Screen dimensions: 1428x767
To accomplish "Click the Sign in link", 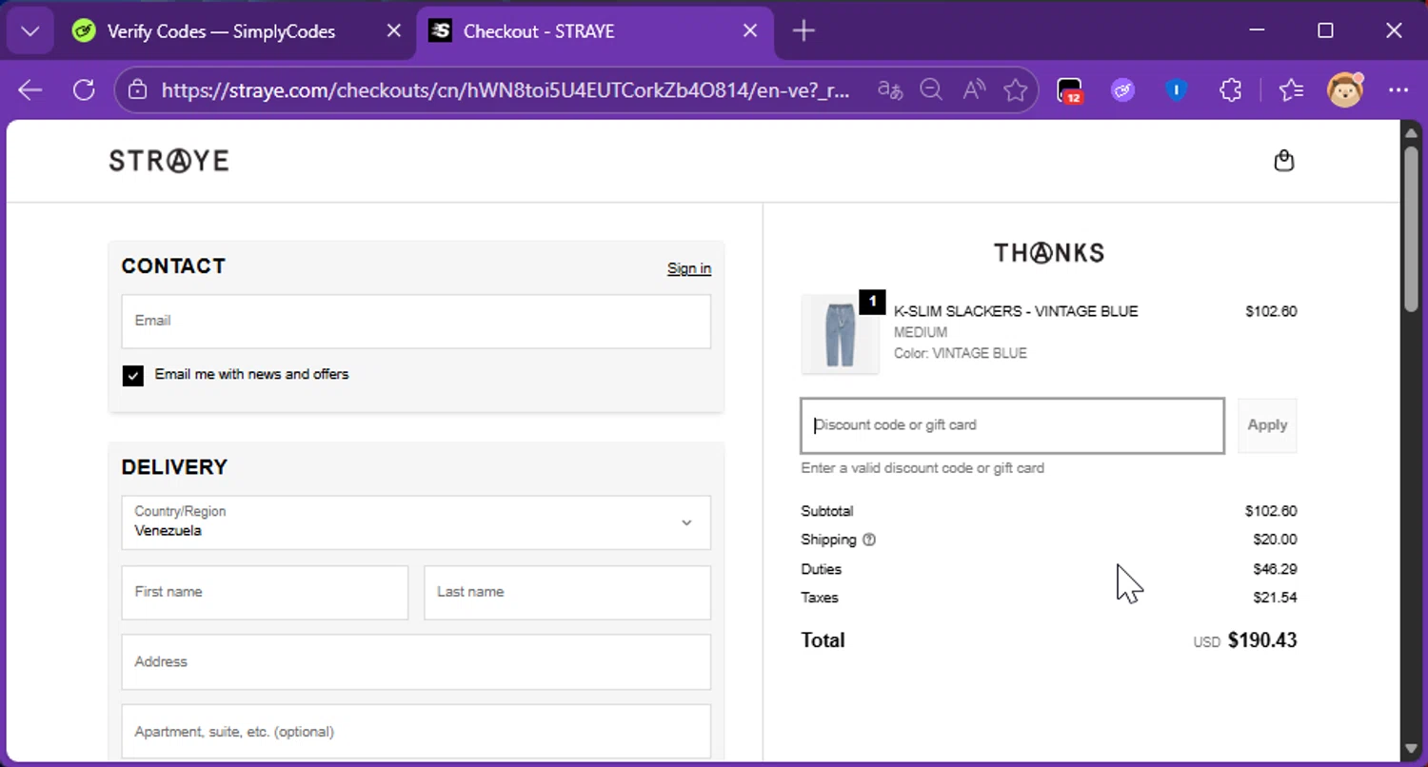I will 689,268.
